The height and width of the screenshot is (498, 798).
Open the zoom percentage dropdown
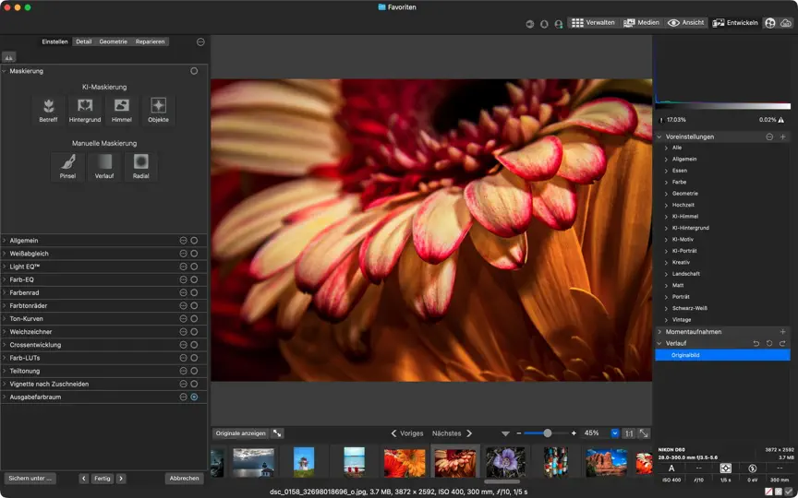615,433
